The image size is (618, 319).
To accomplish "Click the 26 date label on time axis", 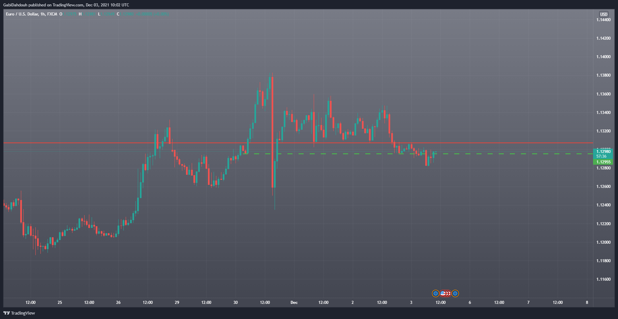I will [x=118, y=303].
